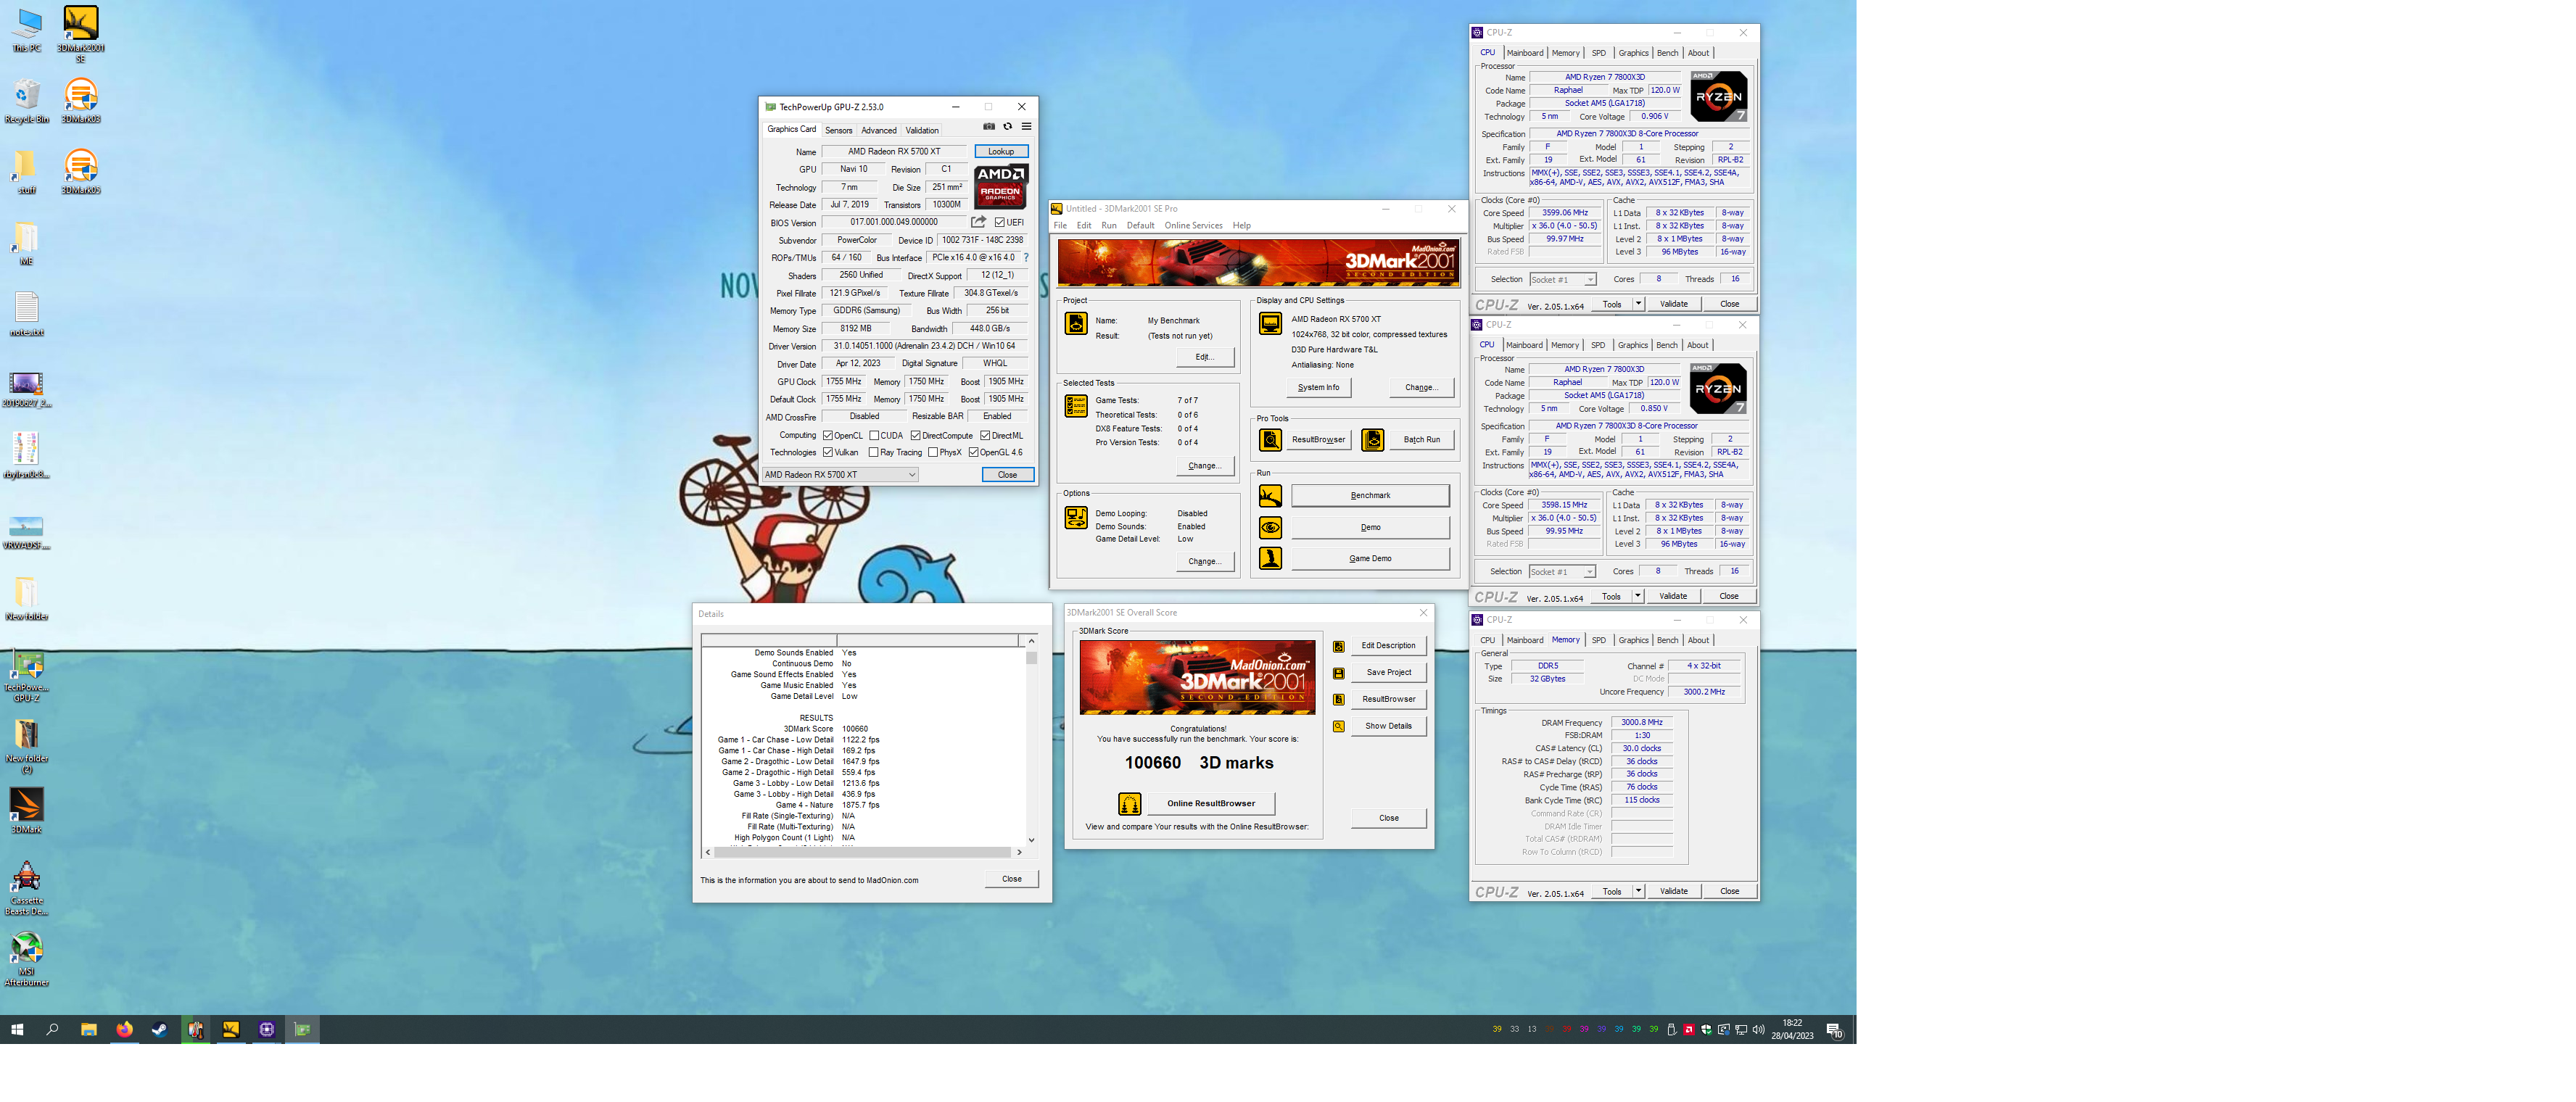The image size is (2576, 1102).
Task: Click Display and CPU Settings monitor icon
Action: click(x=1270, y=324)
